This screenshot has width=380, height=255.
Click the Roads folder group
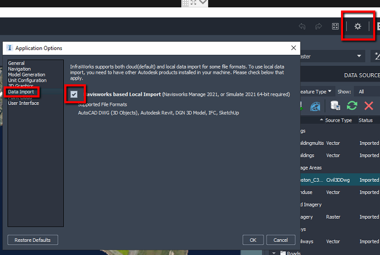point(290,253)
